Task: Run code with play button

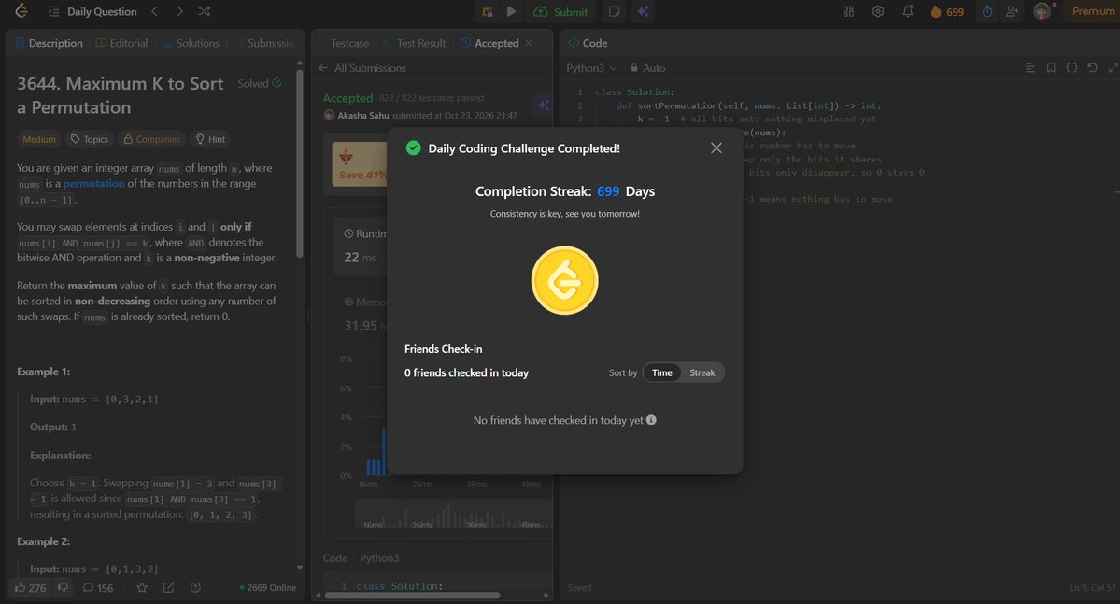Action: [x=512, y=11]
